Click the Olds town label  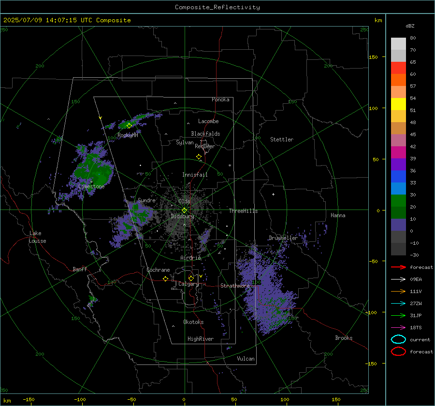[x=184, y=201]
